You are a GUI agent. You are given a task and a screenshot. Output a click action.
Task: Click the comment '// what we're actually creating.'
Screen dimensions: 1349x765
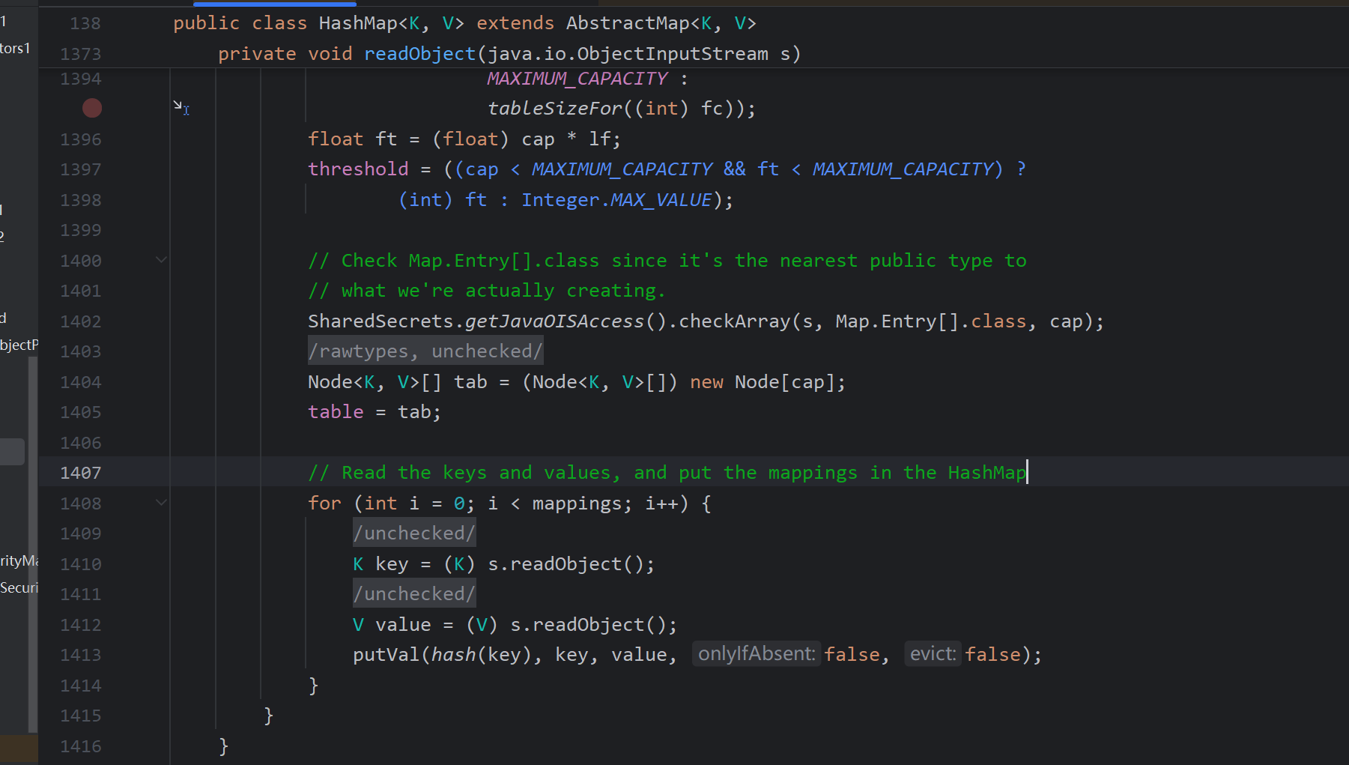[487, 291]
